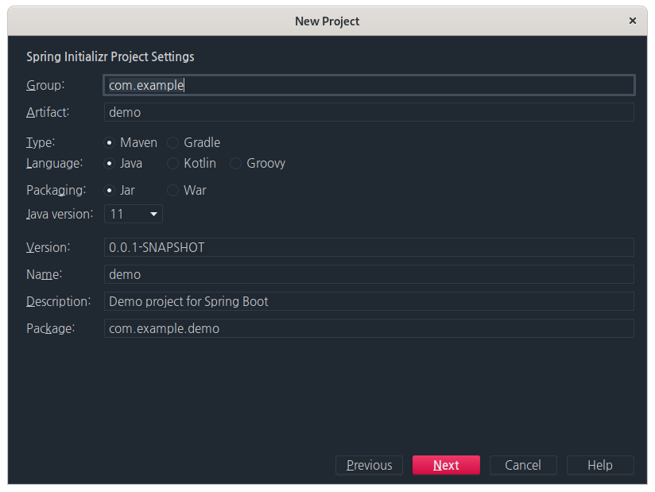Click the Type label
The width and height of the screenshot is (655, 492).
click(41, 143)
